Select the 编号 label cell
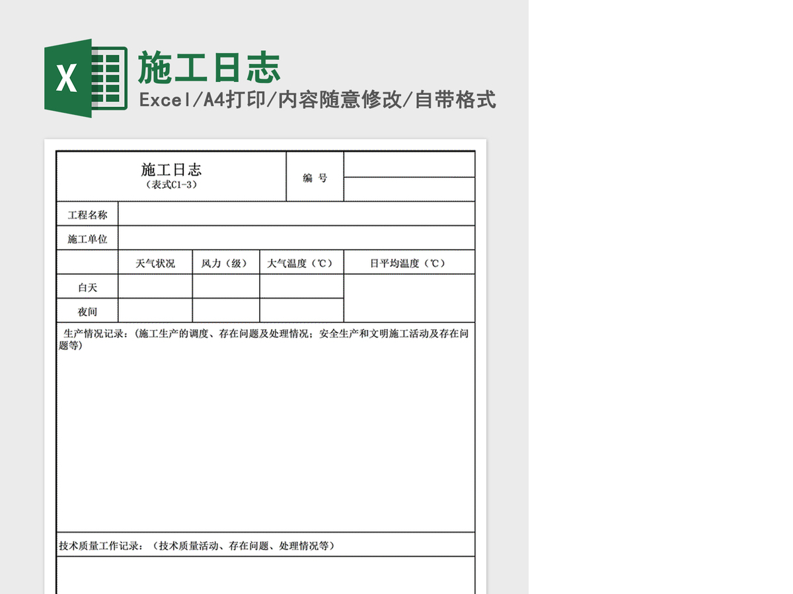 coord(315,176)
